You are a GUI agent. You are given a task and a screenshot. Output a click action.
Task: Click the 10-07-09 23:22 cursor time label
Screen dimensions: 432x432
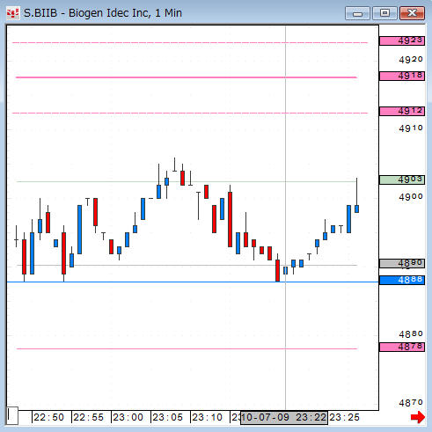(284, 418)
